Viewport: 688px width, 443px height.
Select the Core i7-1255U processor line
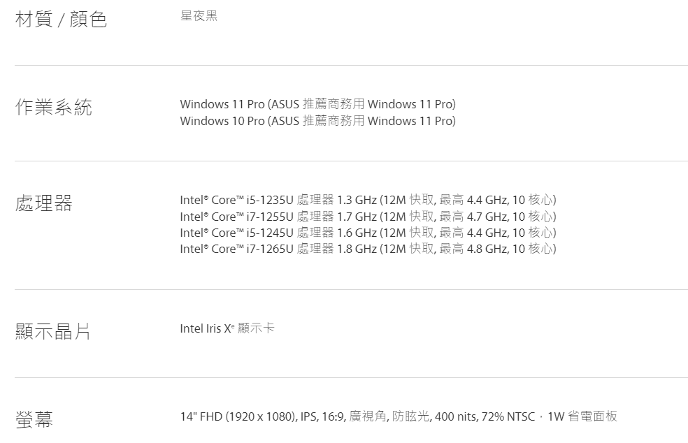point(368,216)
